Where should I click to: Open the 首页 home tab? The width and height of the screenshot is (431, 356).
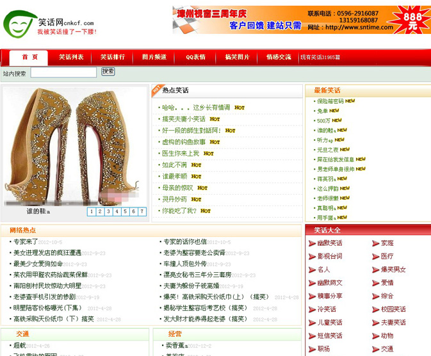pos(29,57)
